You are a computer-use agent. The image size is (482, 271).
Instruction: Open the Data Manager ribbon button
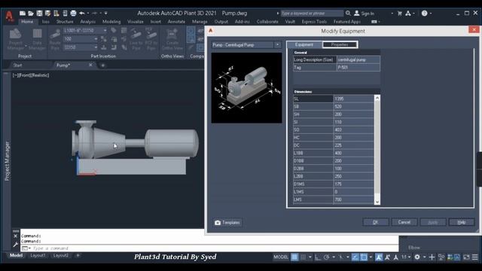click(x=37, y=39)
